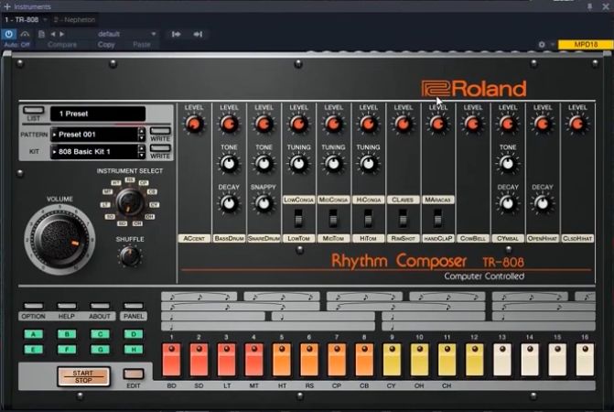Click the automation mode icon next to power

(25, 34)
